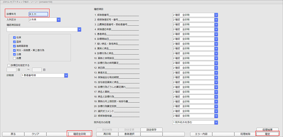Disable the 後期高齢者 checkbox
Viewport: 283px width, 137px height.
14,46
